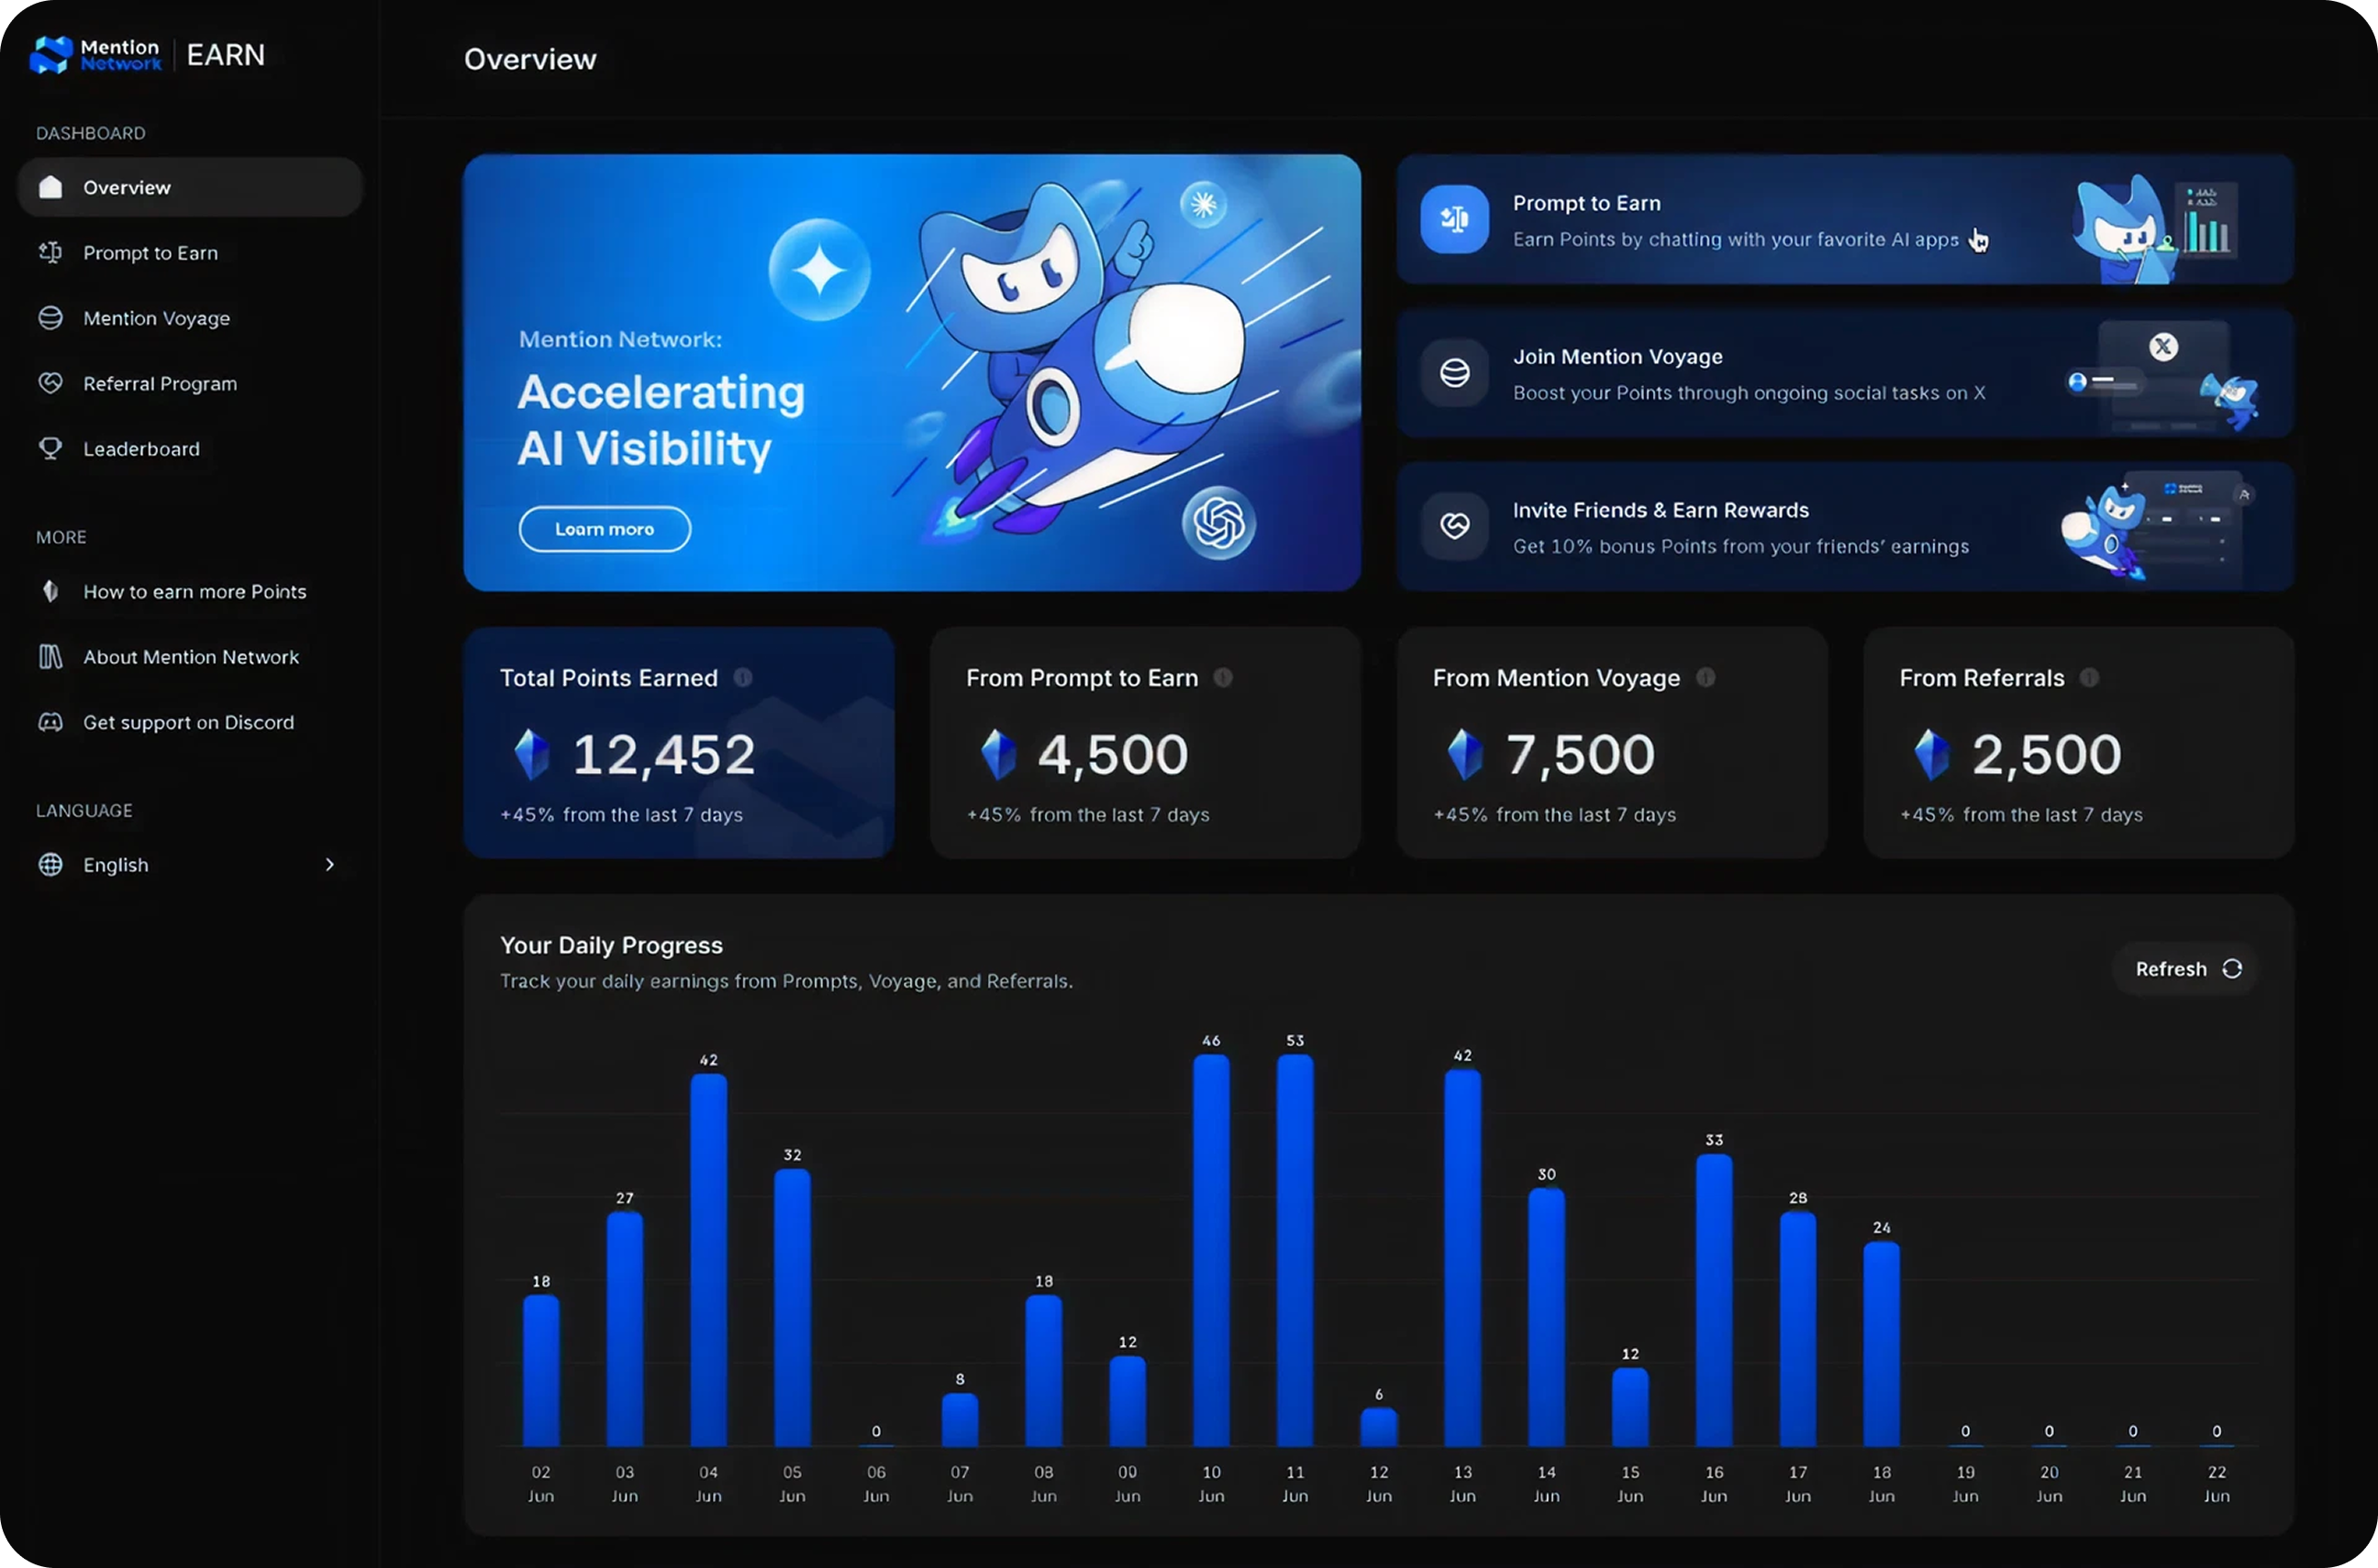Click info icon next to From Mention Voyage

[x=1706, y=678]
